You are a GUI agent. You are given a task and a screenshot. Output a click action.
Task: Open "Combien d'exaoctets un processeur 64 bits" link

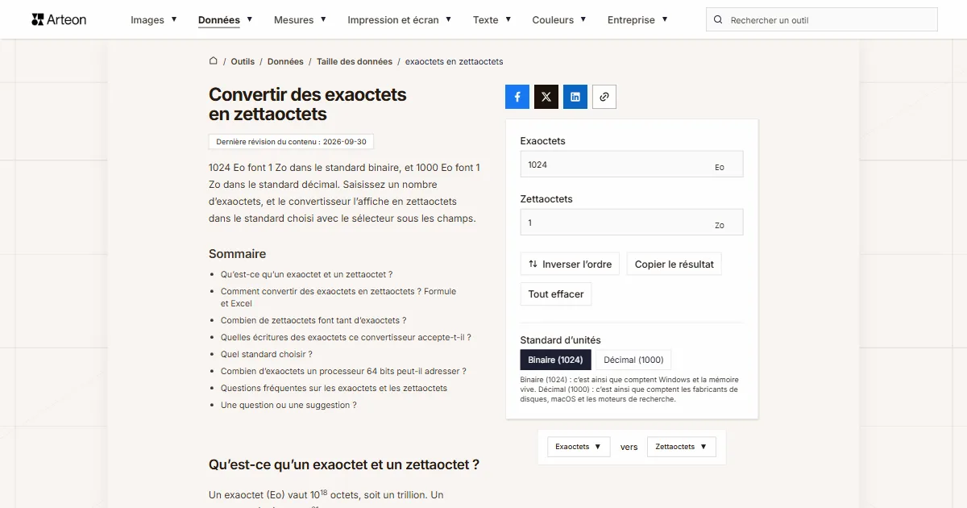pyautogui.click(x=343, y=371)
